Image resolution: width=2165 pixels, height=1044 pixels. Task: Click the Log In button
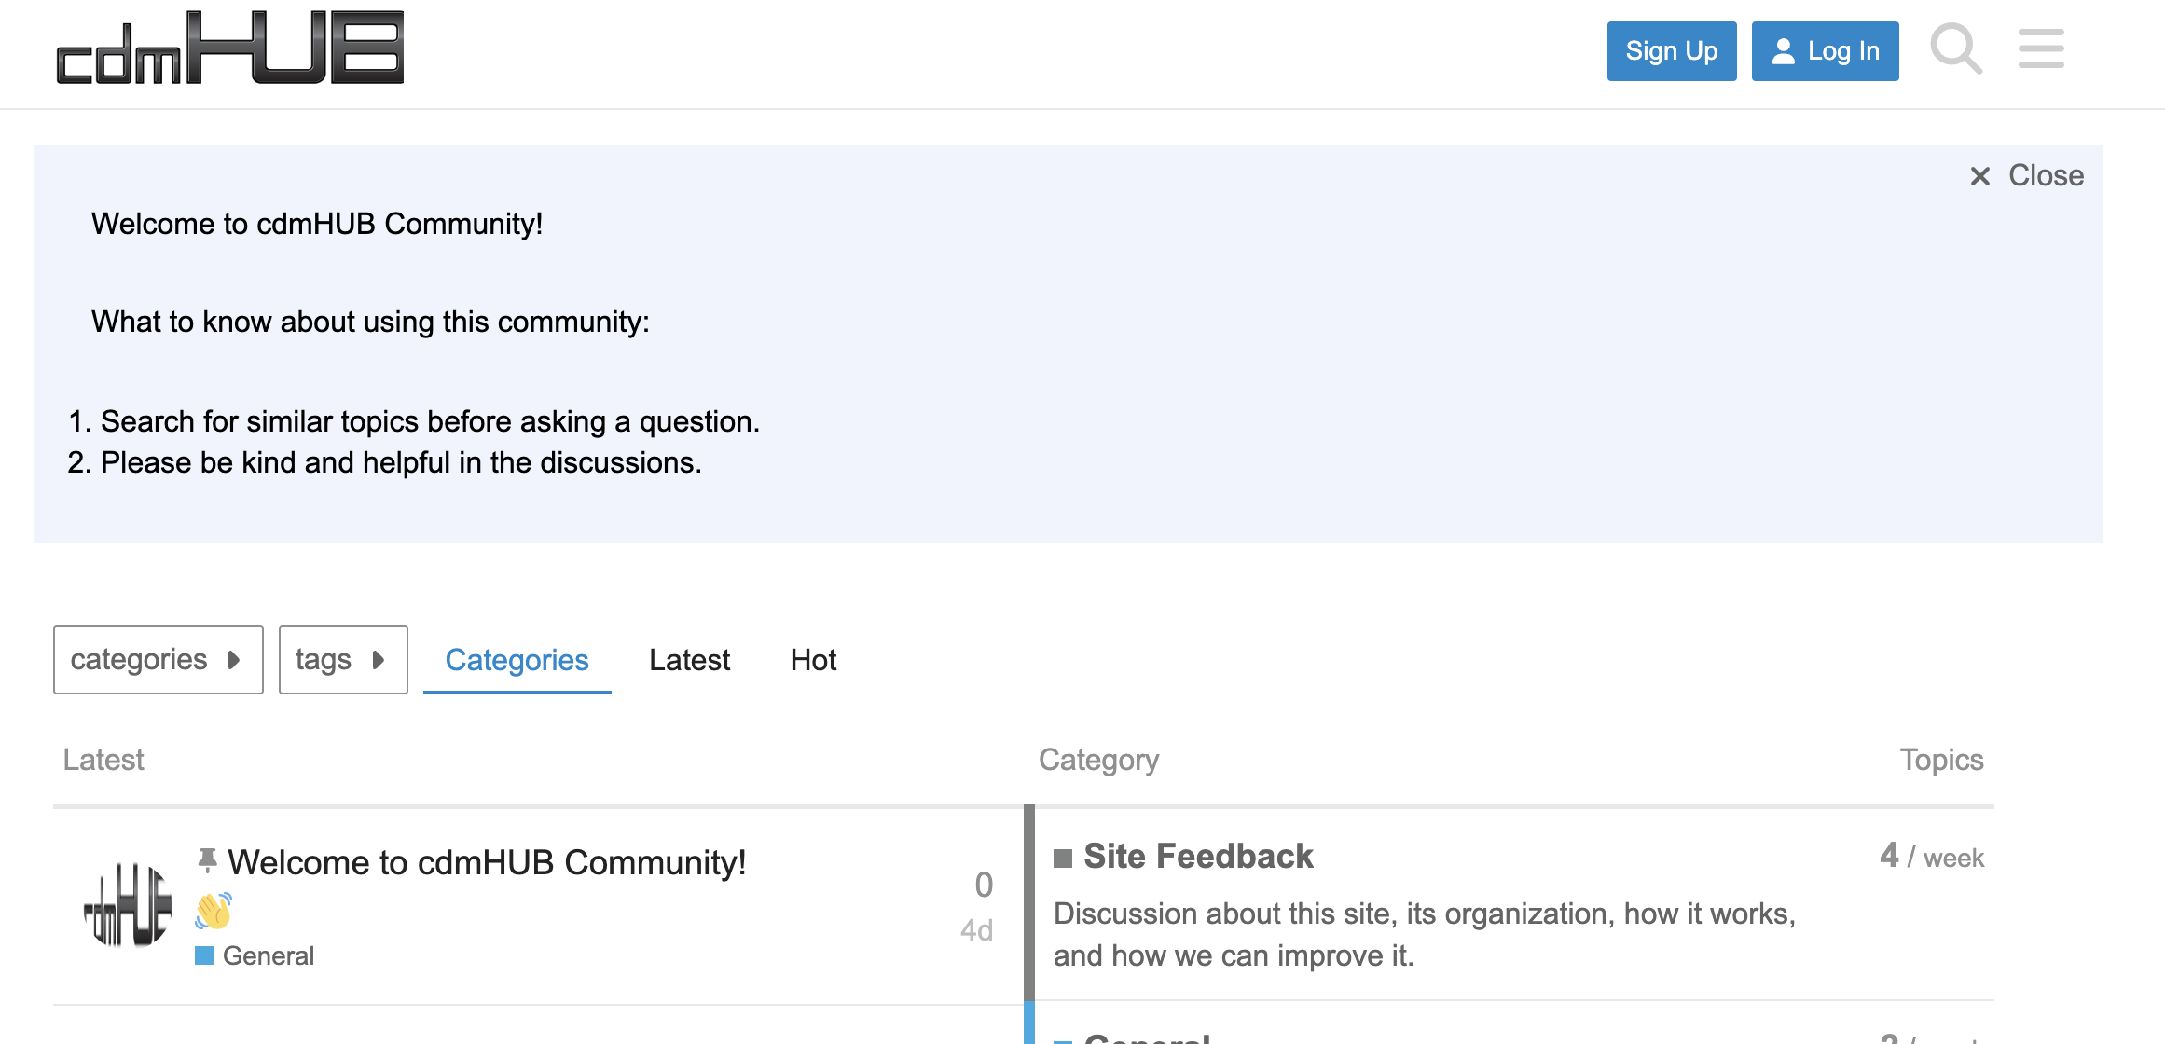[x=1825, y=51]
